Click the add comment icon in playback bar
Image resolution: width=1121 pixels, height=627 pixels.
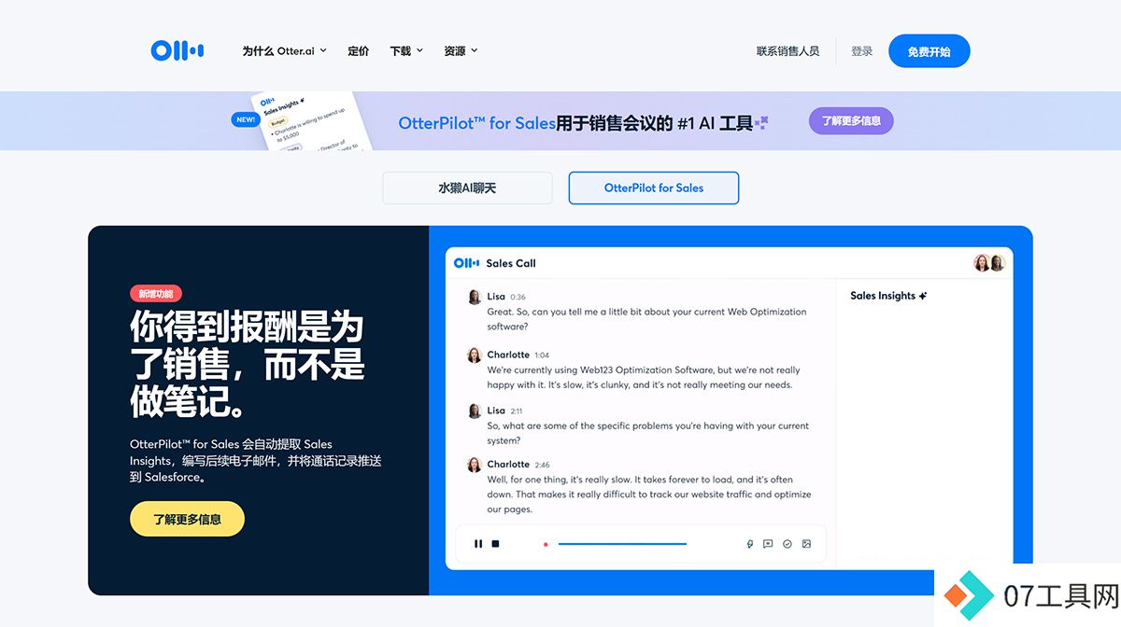pos(768,544)
